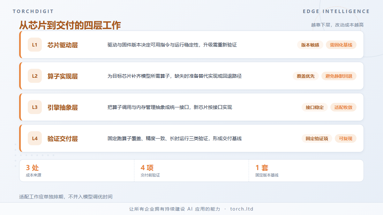Screen dimensions: 383x215
Task: Click the description starting 把算子调用与内存管理
Action: tap(170, 107)
